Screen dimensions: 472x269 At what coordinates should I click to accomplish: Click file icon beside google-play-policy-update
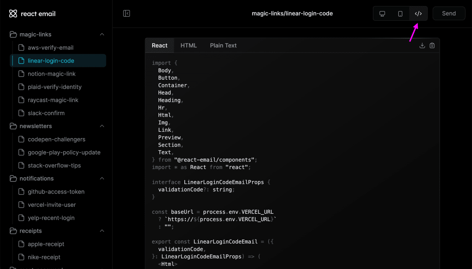tap(21, 152)
